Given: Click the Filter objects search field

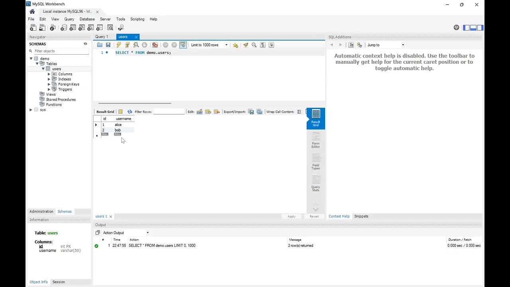Looking at the screenshot, I should tap(61, 51).
